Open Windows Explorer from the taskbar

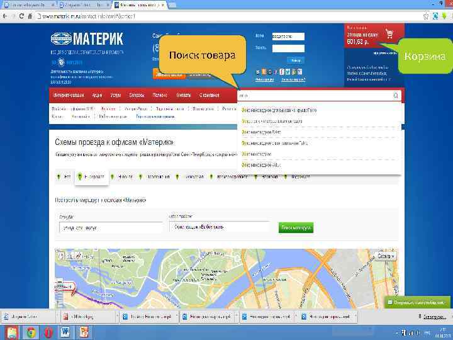(11, 332)
